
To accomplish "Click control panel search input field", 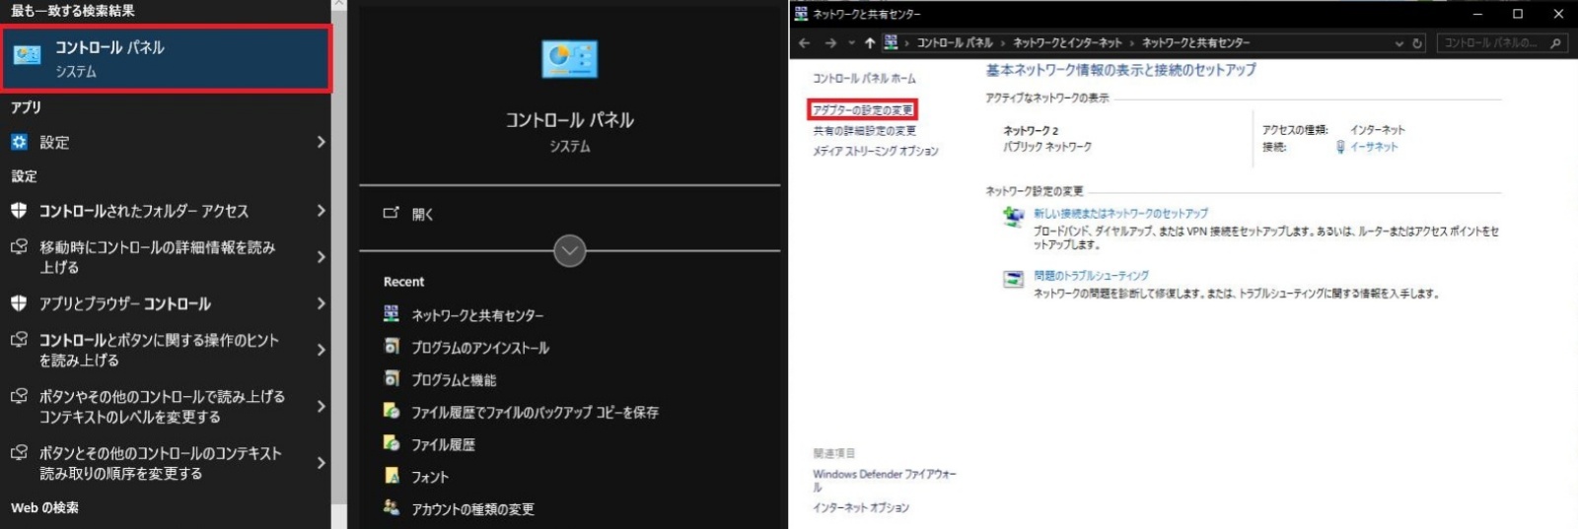I will [x=1491, y=43].
